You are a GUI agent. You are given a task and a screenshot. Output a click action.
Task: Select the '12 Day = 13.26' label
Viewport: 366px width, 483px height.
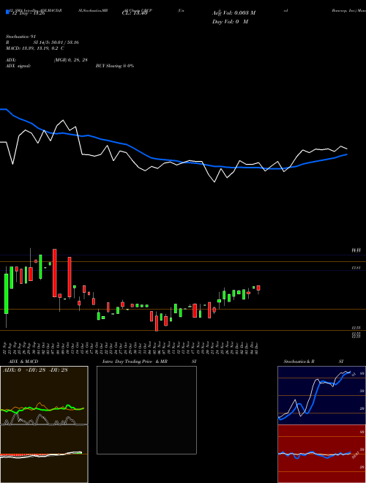(27, 14)
